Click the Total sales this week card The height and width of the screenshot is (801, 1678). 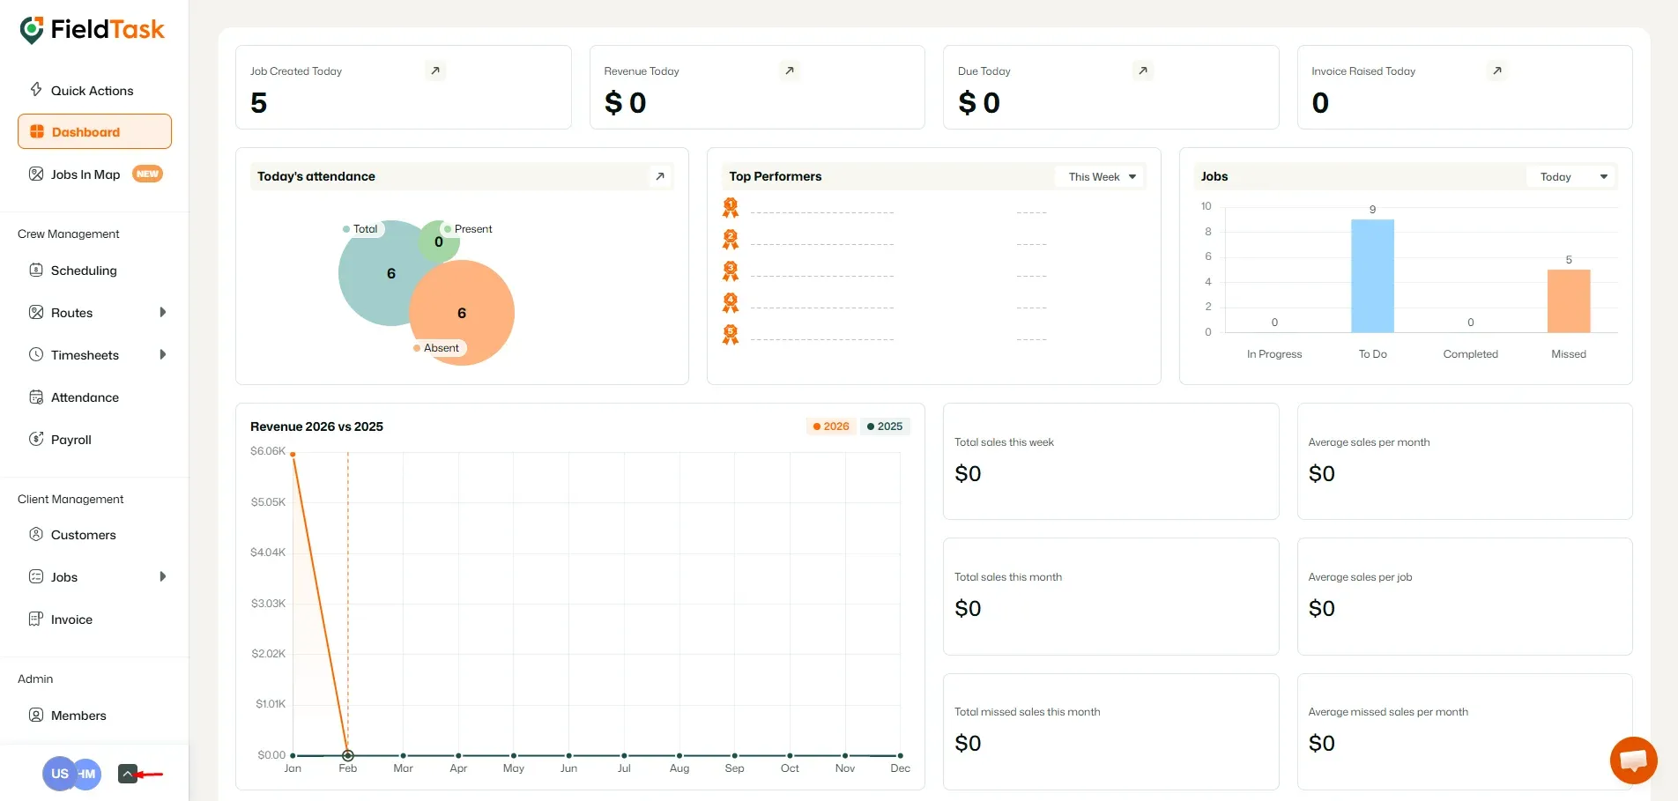pos(1110,461)
